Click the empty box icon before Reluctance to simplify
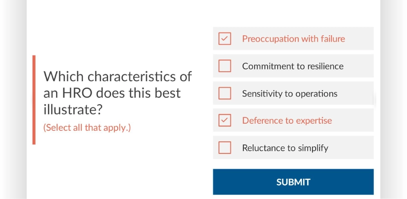Viewport: 407px width, 199px height. pyautogui.click(x=224, y=148)
